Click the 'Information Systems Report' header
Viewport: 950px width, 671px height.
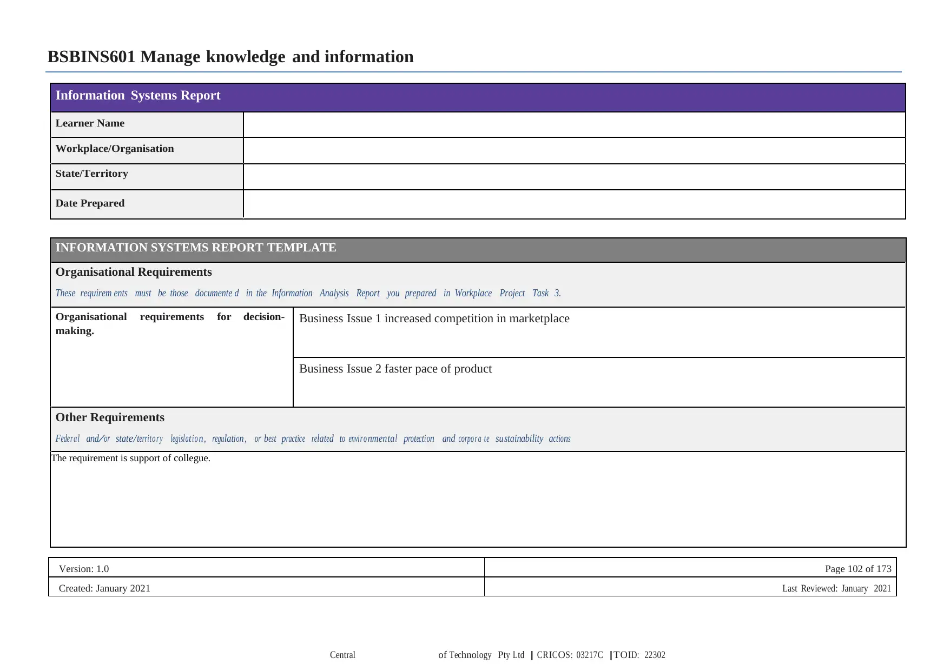coord(138,95)
